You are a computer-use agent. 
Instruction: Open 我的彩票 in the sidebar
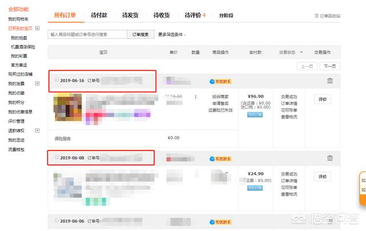pos(19,56)
